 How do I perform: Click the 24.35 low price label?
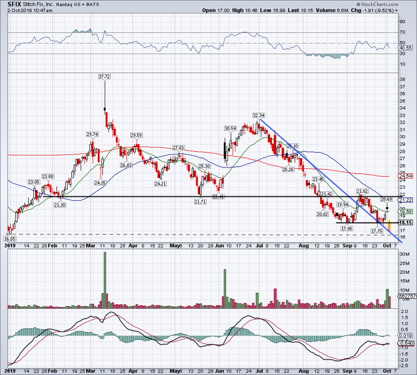click(100, 182)
